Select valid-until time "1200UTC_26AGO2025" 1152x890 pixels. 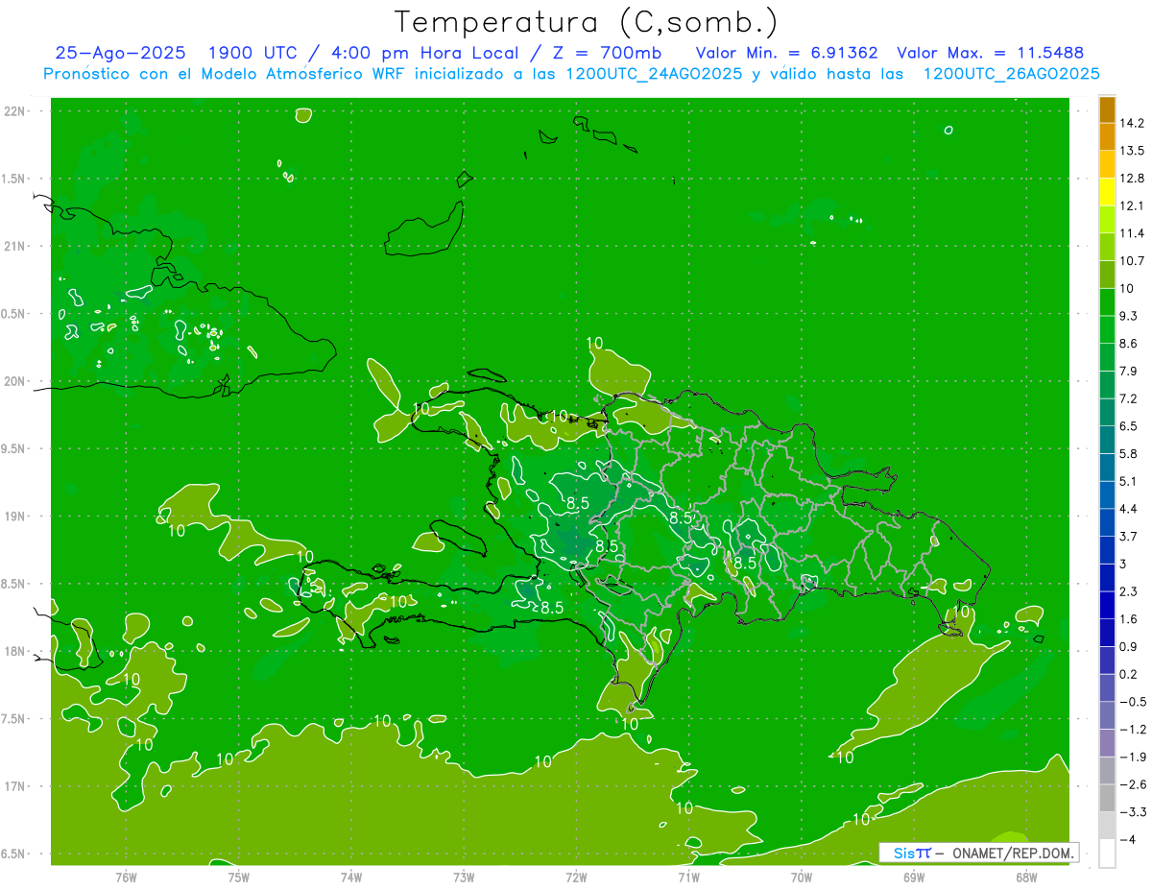point(1011,74)
